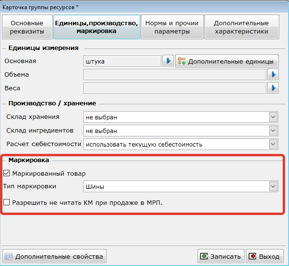The image size is (289, 266).
Task: Enable Разрешить не читать КМ при продаже checkbox
Action: pos(7,202)
